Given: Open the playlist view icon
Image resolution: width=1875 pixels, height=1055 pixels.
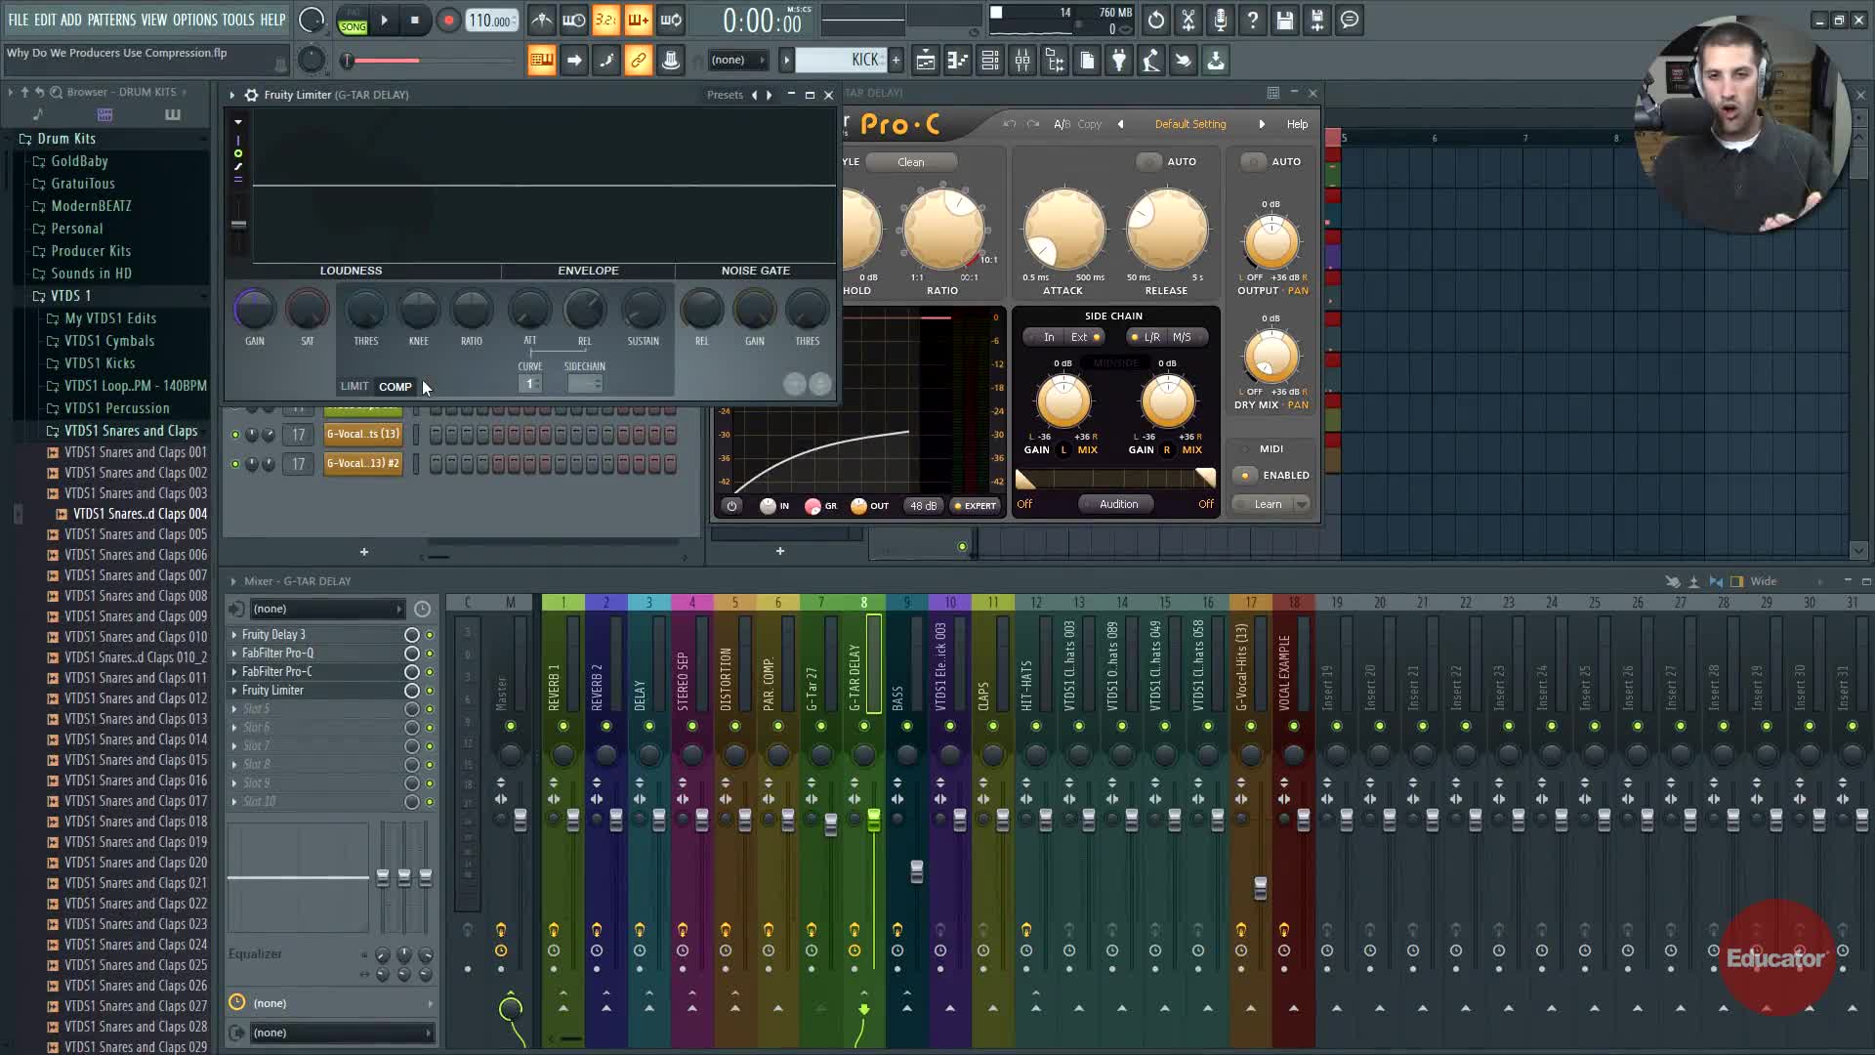Looking at the screenshot, I should tap(925, 61).
